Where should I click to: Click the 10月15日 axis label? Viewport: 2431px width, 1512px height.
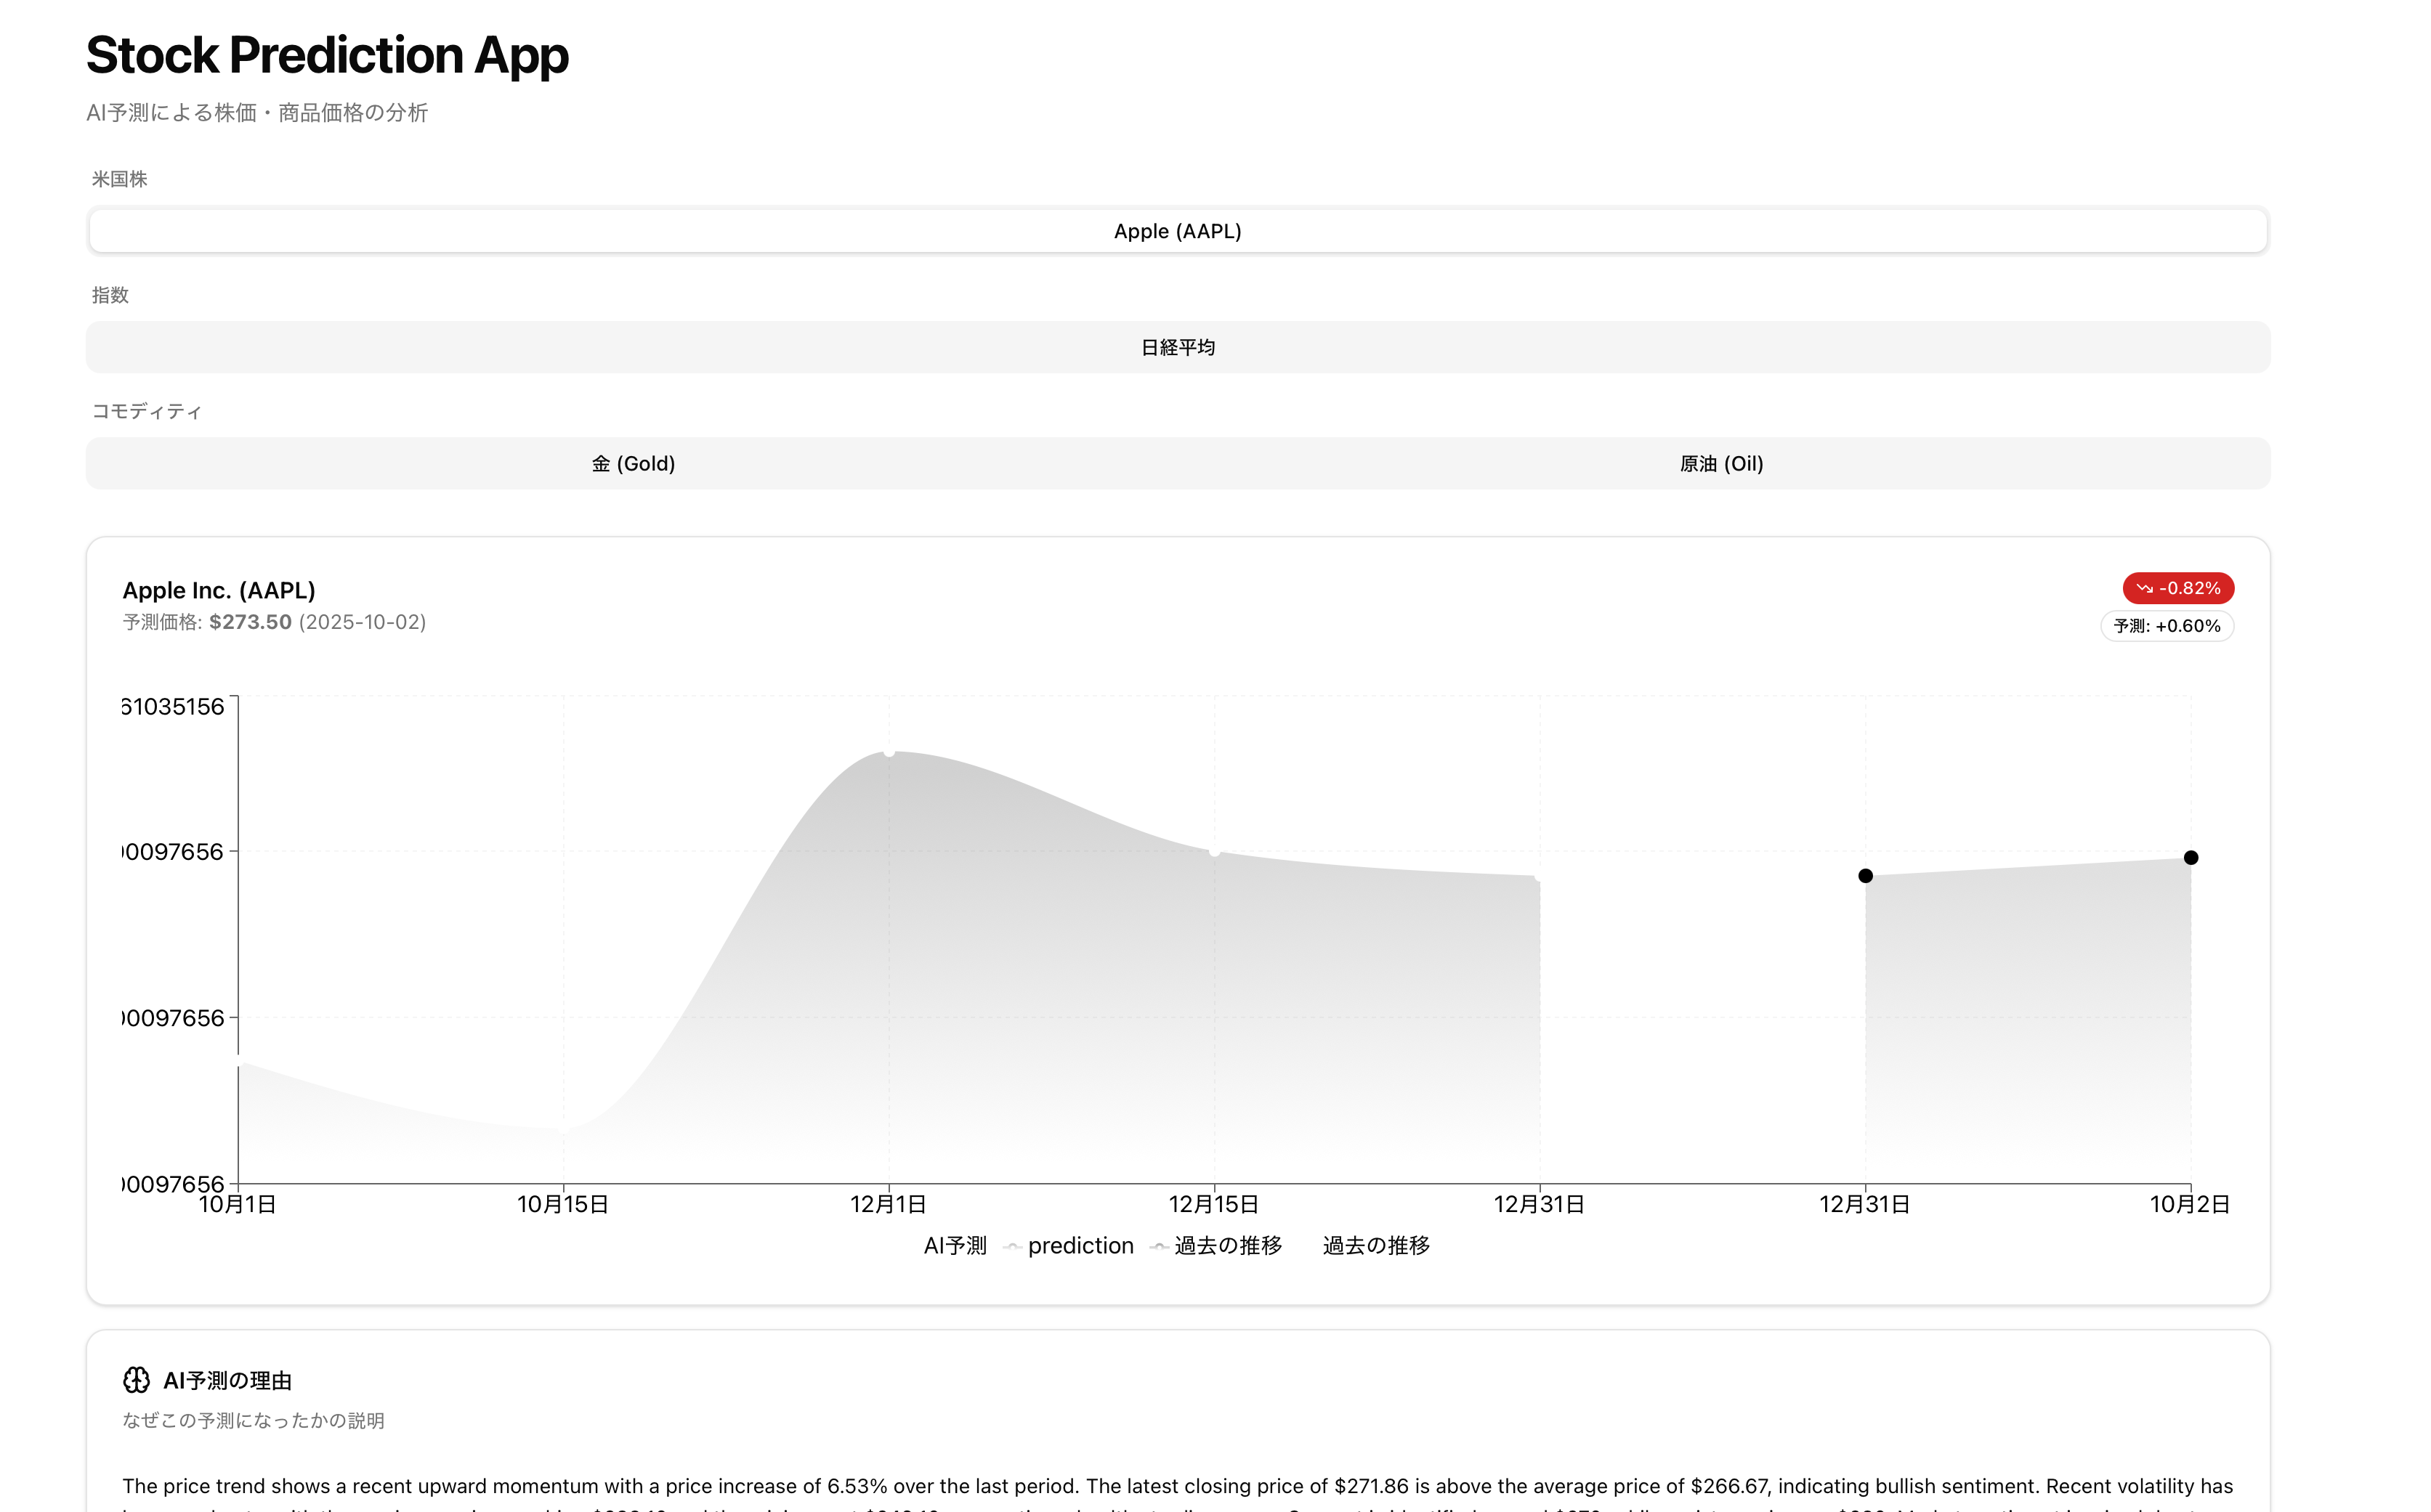coord(563,1204)
